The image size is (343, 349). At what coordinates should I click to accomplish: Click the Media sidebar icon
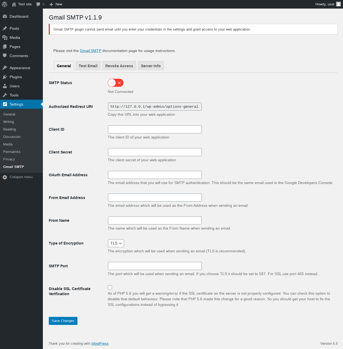[5, 37]
